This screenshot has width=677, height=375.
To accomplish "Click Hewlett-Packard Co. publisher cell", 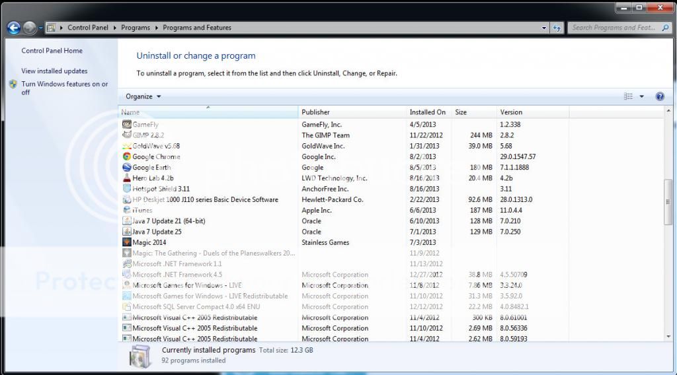I will click(333, 199).
